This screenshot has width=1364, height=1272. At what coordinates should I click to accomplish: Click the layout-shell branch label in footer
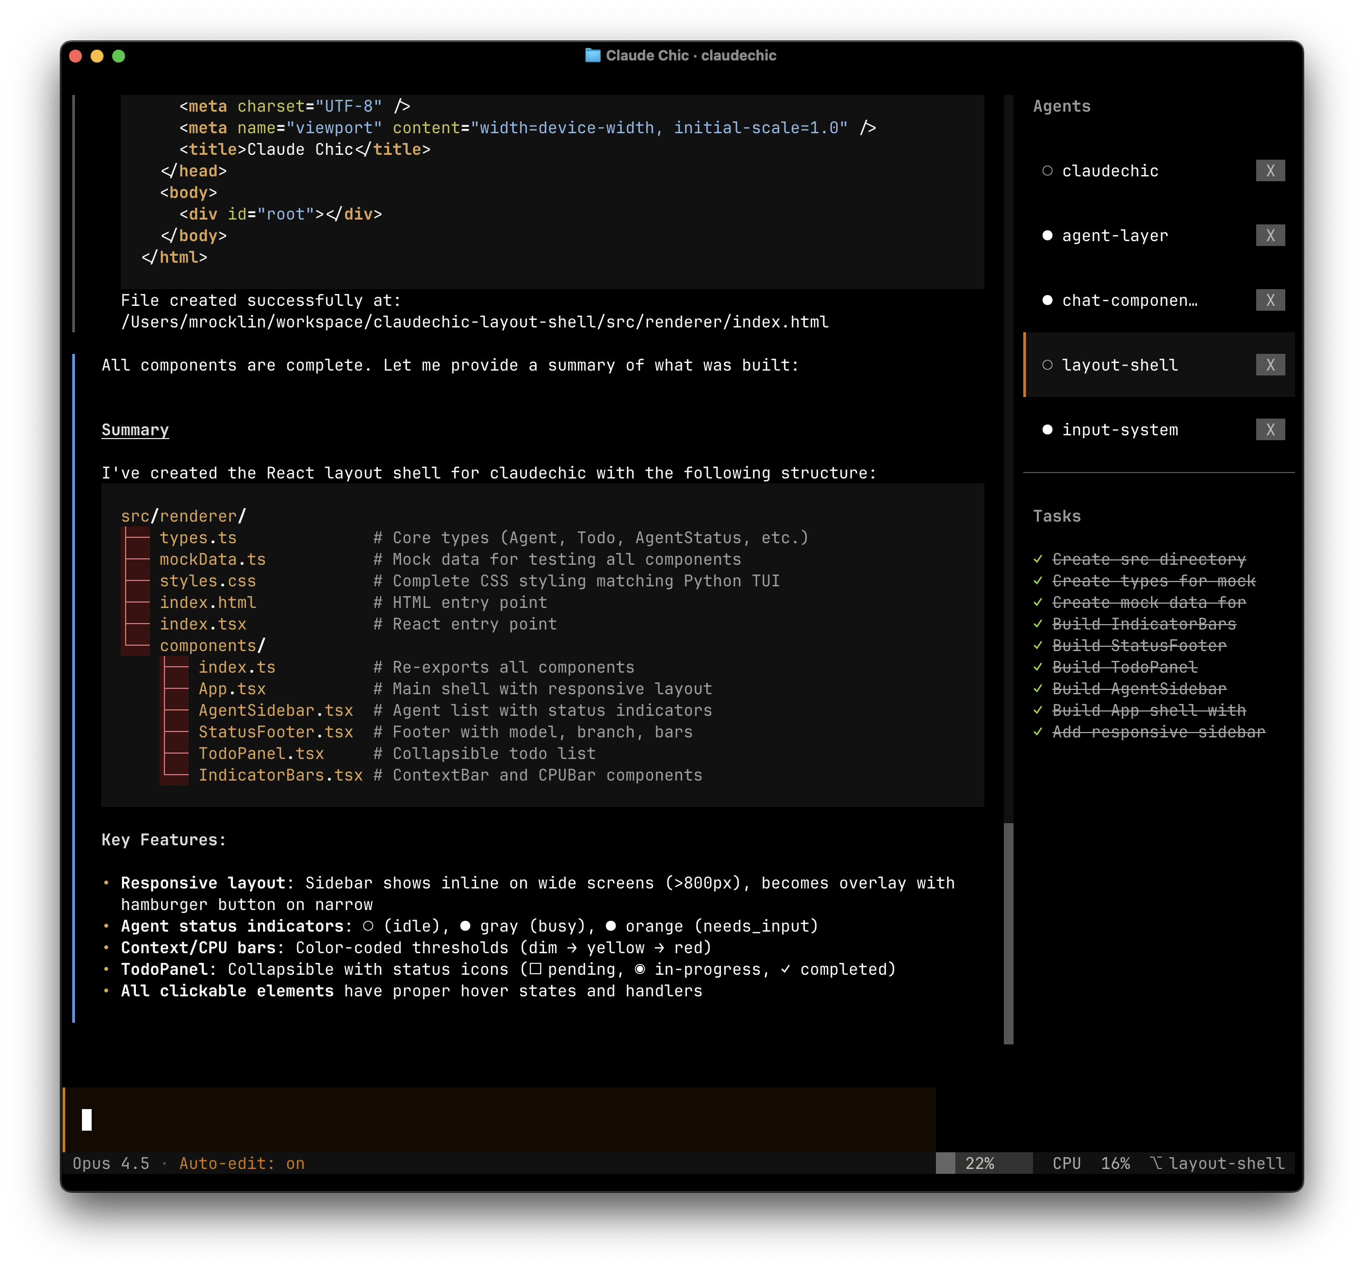(1226, 1164)
